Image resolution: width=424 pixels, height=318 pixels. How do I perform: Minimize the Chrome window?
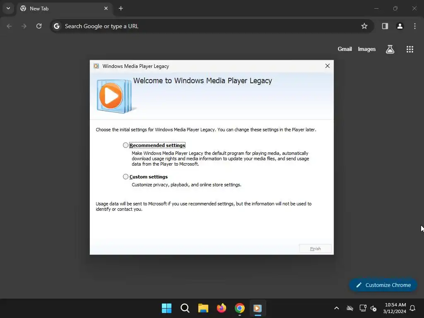376,8
